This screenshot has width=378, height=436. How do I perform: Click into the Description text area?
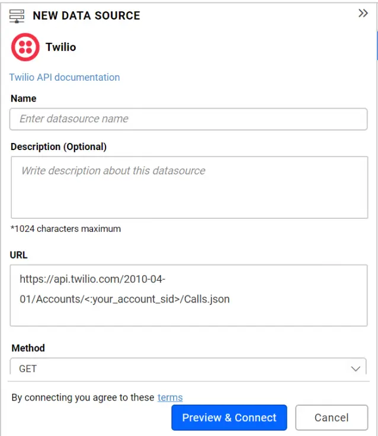tap(188, 187)
